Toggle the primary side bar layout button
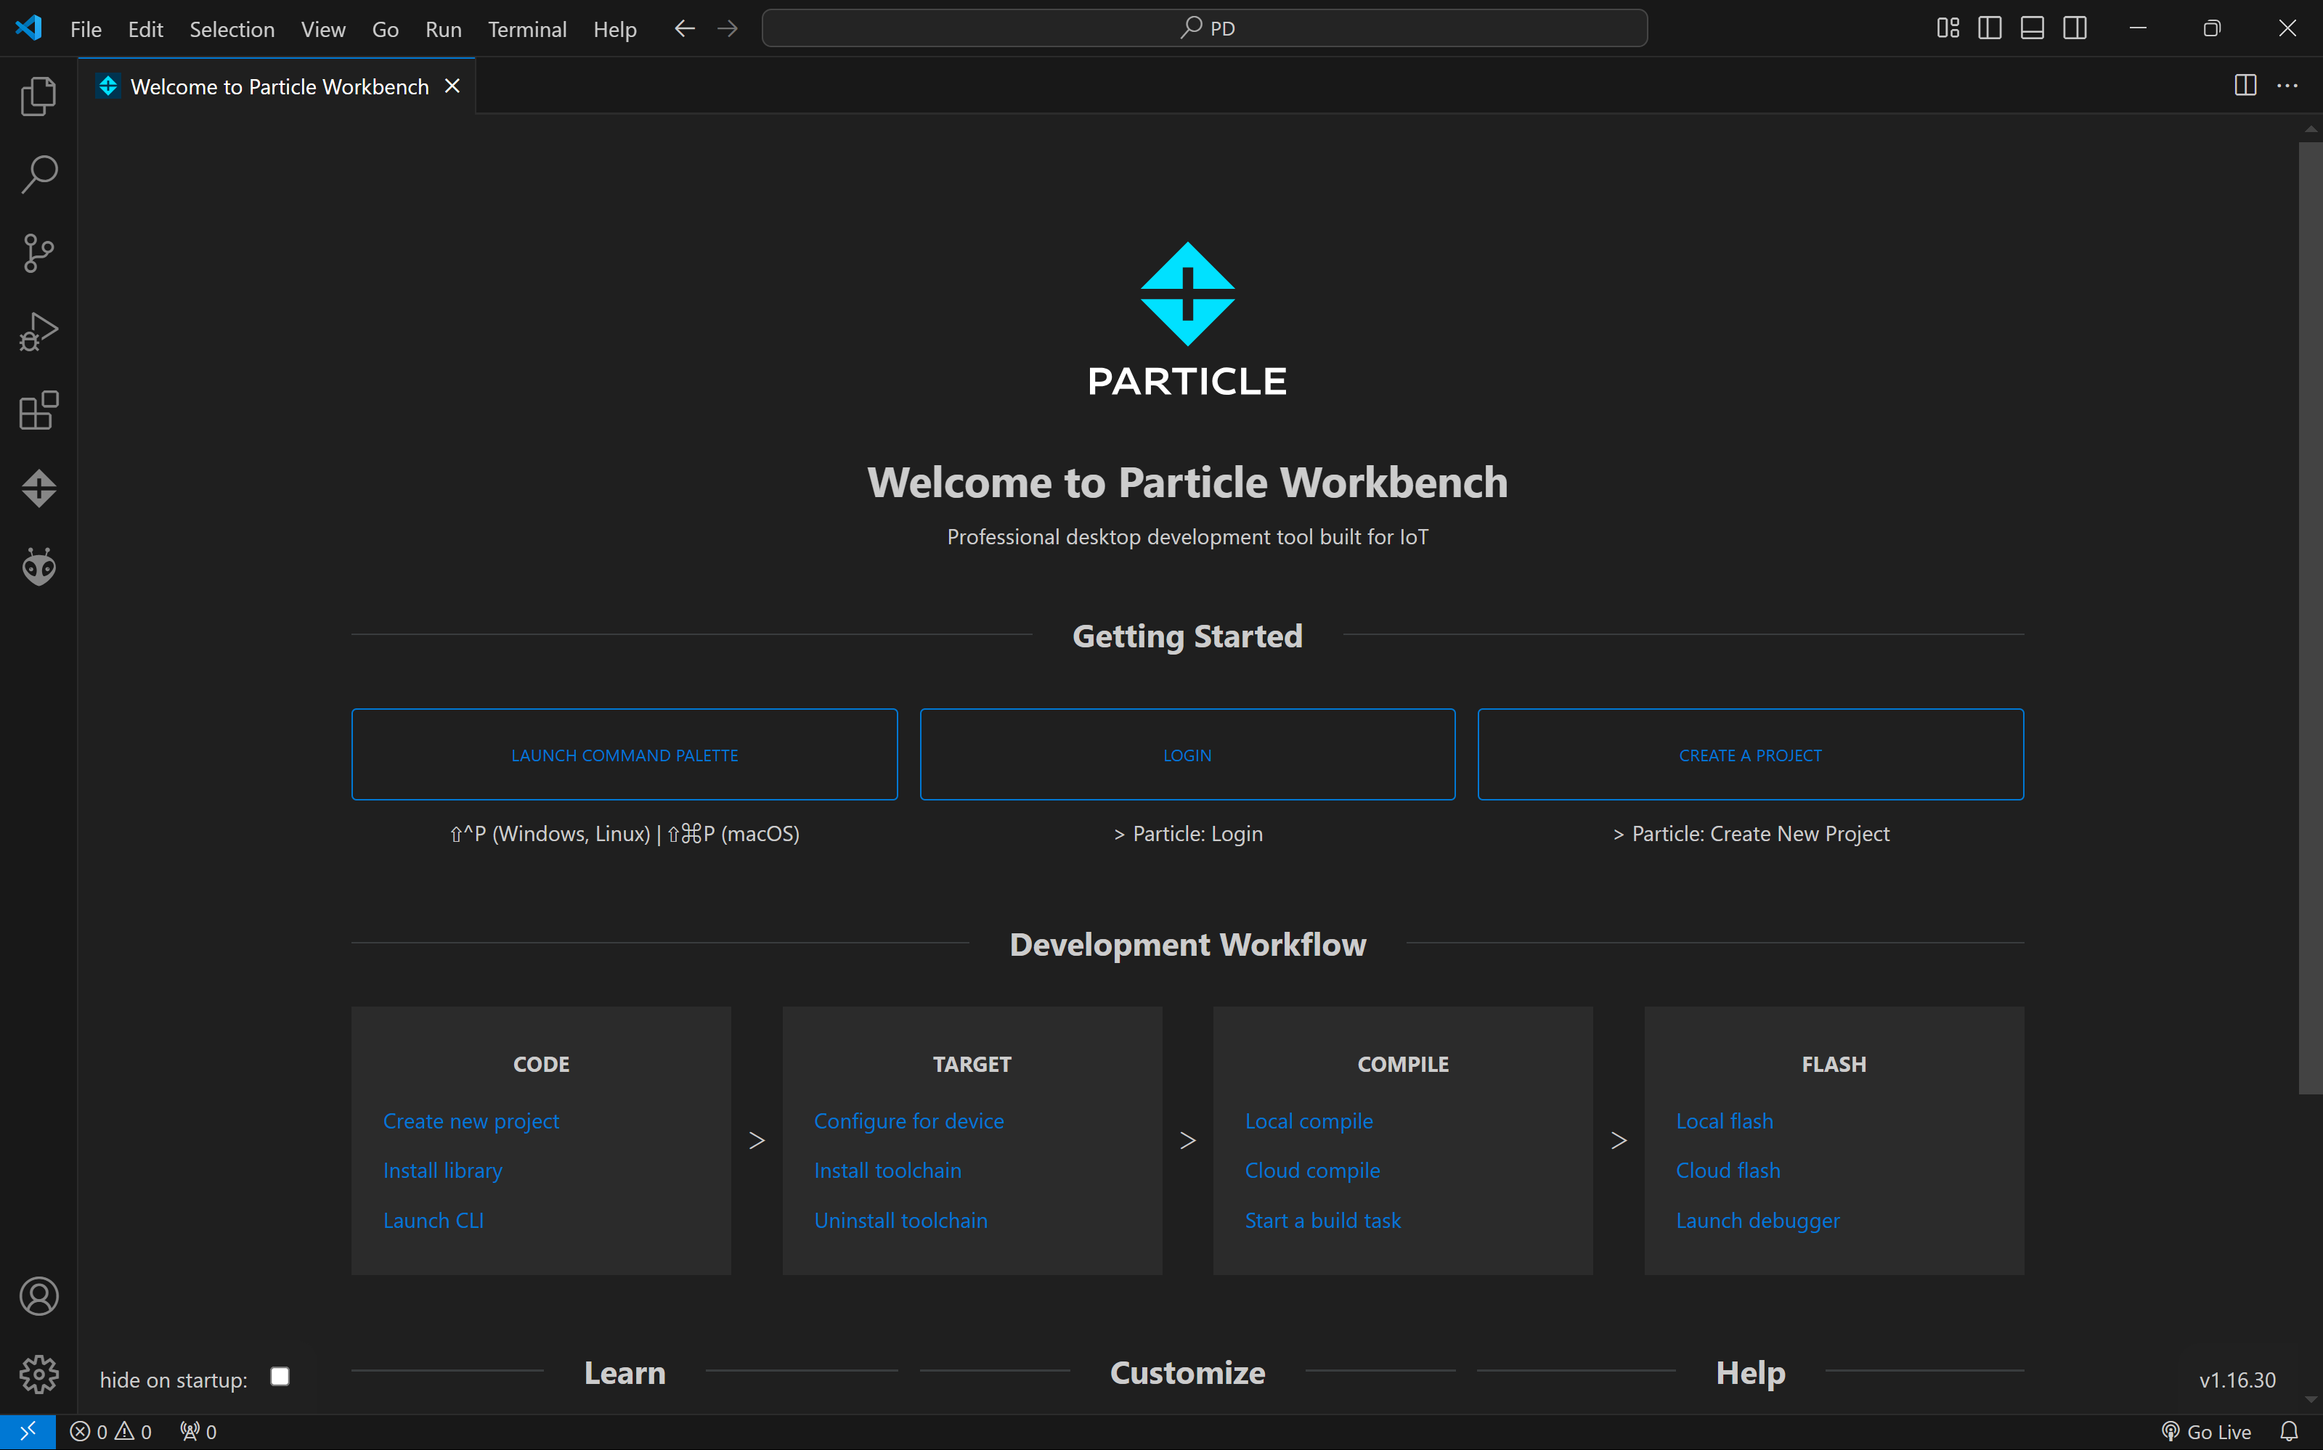Image resolution: width=2323 pixels, height=1450 pixels. point(1989,28)
